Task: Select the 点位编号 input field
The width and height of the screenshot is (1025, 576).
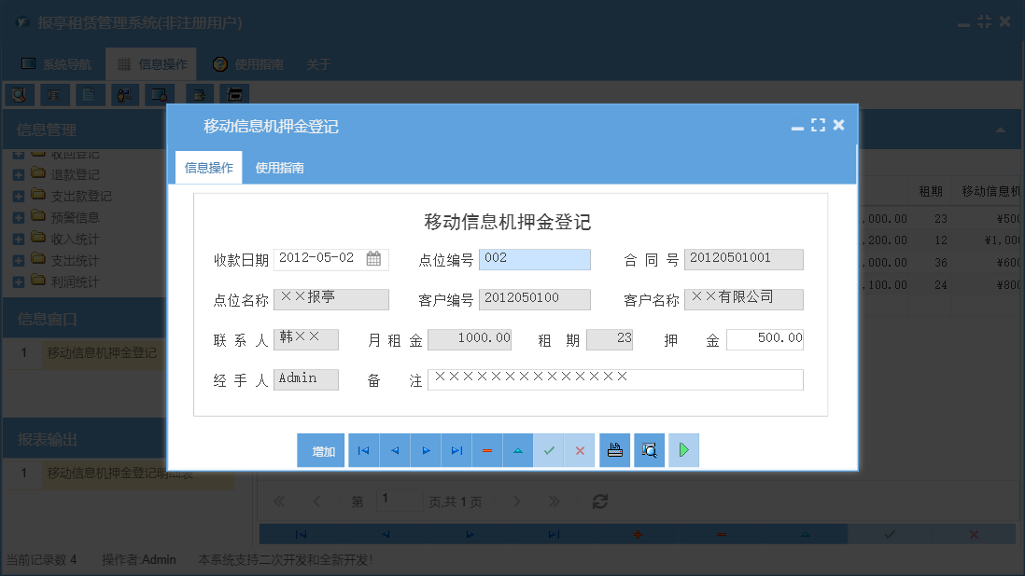Action: pos(534,258)
